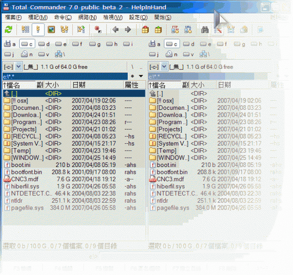Click the green Refresh arrows icon
Screen dimensions: 293x275
tap(8, 30)
